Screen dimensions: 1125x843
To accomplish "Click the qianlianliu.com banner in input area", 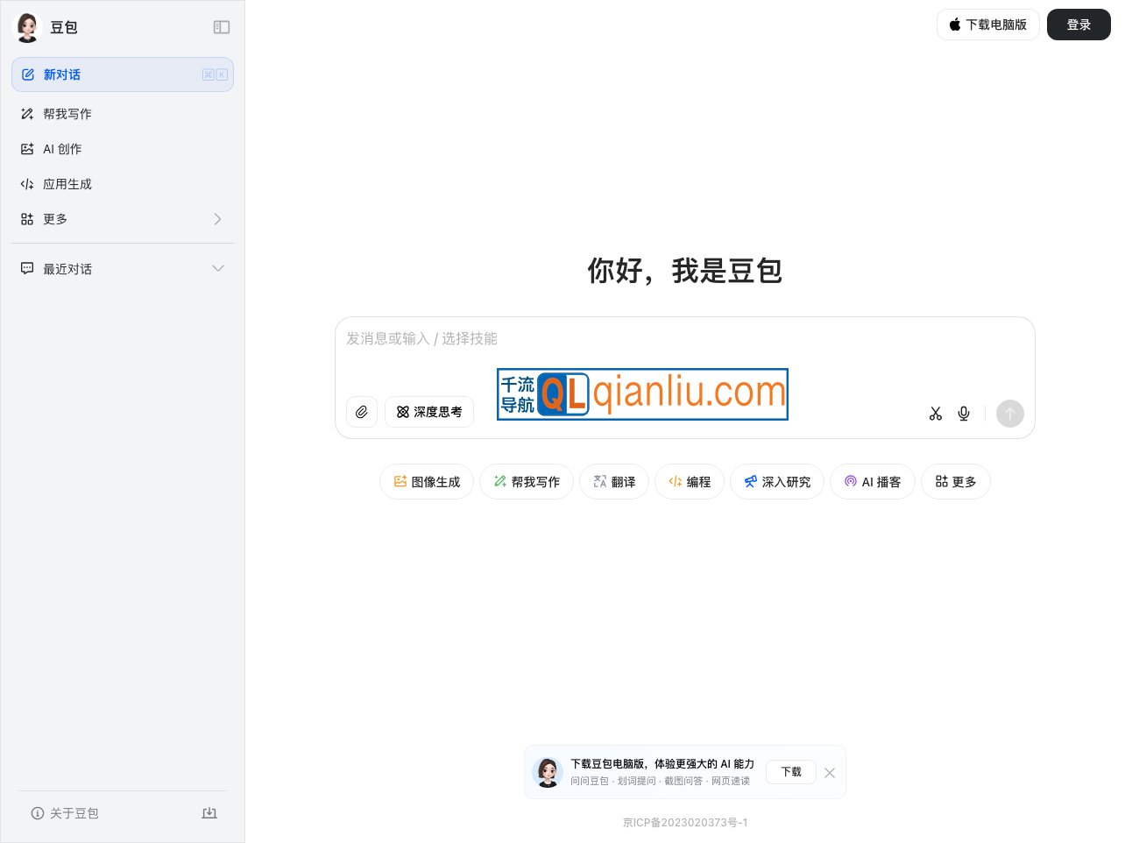I will 642,393.
